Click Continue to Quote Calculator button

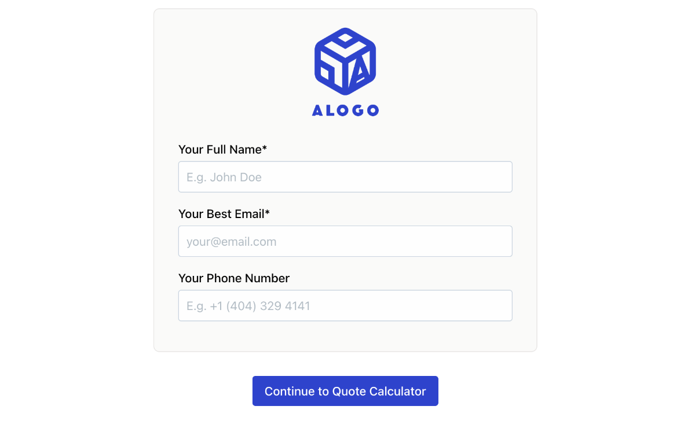coord(345,391)
